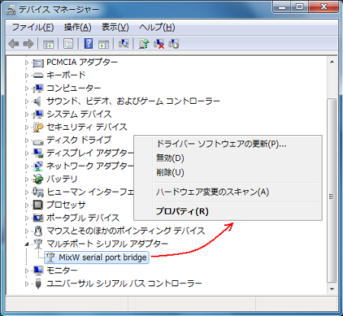Click the properties toolbar icon
343x316 pixels.
(69, 44)
